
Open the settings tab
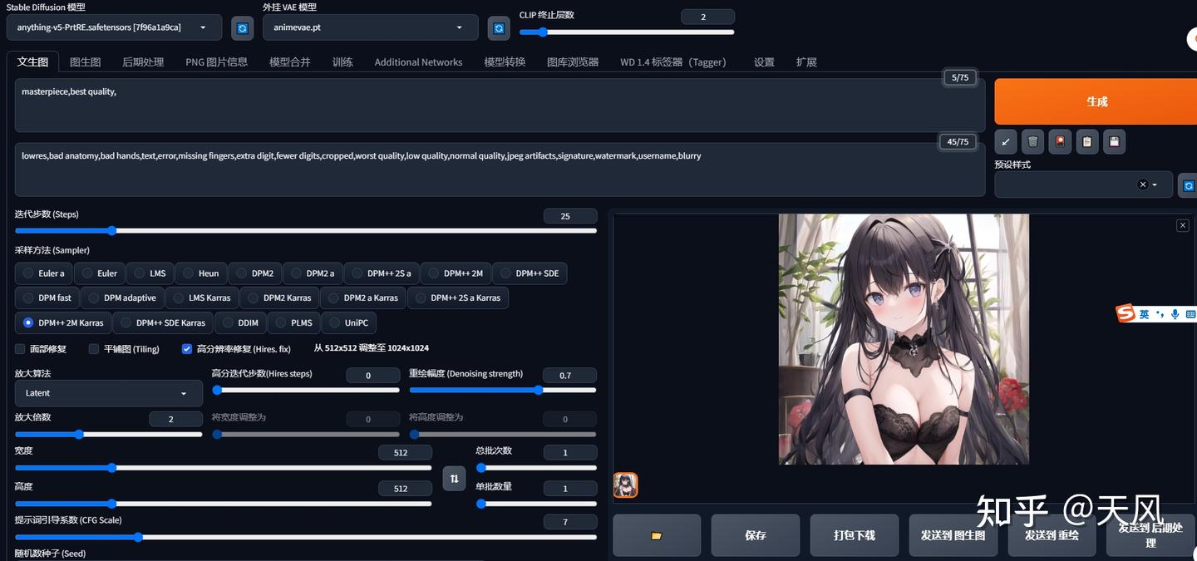point(764,62)
